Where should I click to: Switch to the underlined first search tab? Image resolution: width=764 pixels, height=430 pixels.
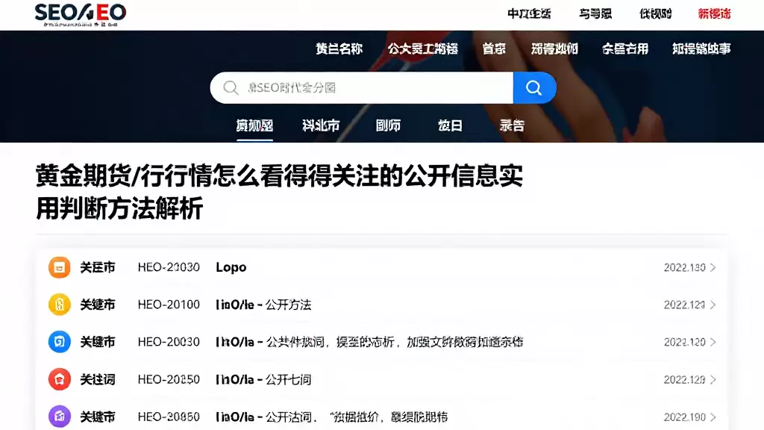[x=255, y=125]
